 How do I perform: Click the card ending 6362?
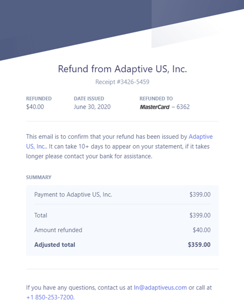[183, 107]
